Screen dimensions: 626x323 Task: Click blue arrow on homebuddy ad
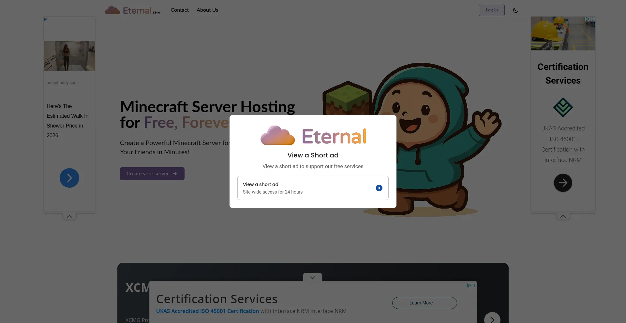[x=69, y=178]
